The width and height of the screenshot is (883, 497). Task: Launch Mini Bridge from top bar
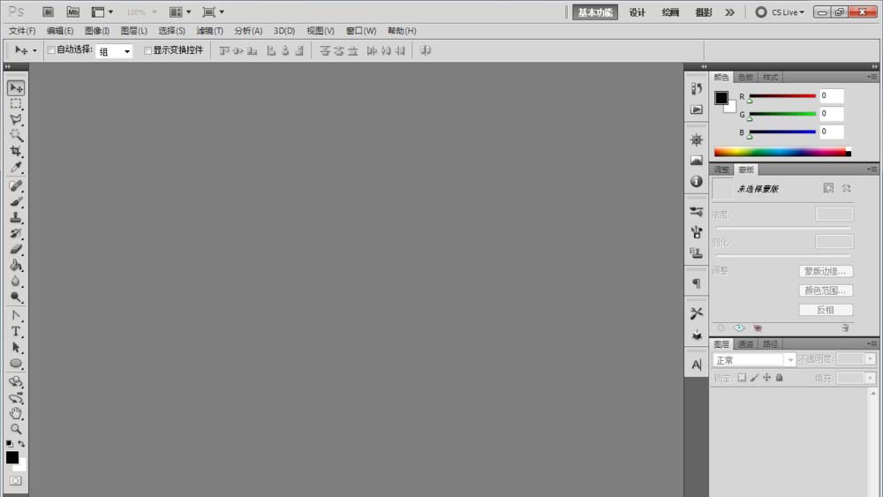coord(73,11)
